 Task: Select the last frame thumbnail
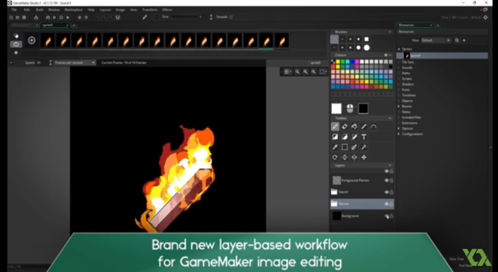click(x=282, y=40)
